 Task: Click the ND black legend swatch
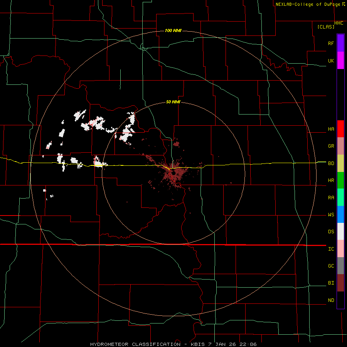340,300
